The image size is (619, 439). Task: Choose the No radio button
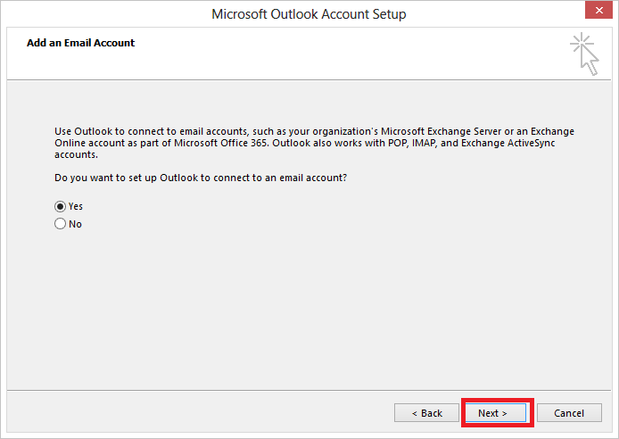[x=61, y=224]
